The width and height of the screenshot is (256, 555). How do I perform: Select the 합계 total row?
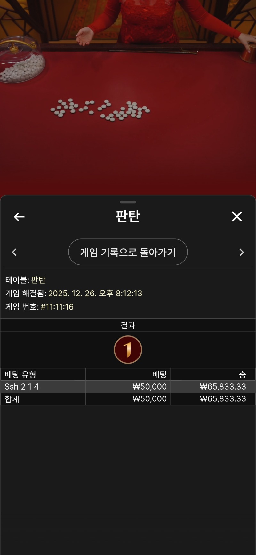tap(128, 399)
